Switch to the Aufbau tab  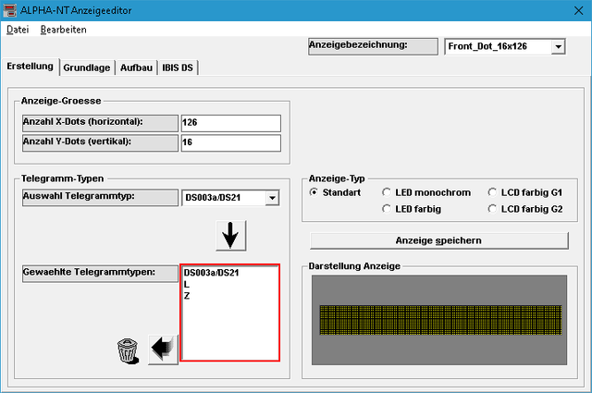136,68
